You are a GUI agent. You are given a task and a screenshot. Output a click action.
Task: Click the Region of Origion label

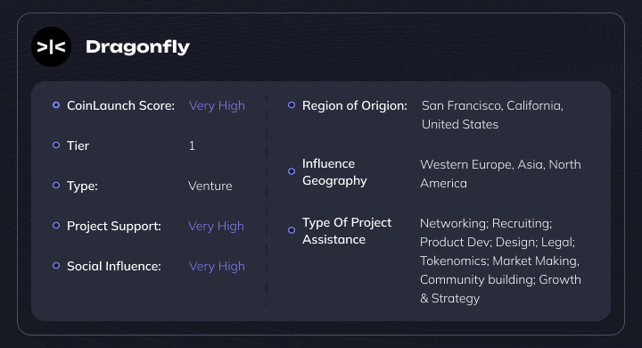pos(355,106)
